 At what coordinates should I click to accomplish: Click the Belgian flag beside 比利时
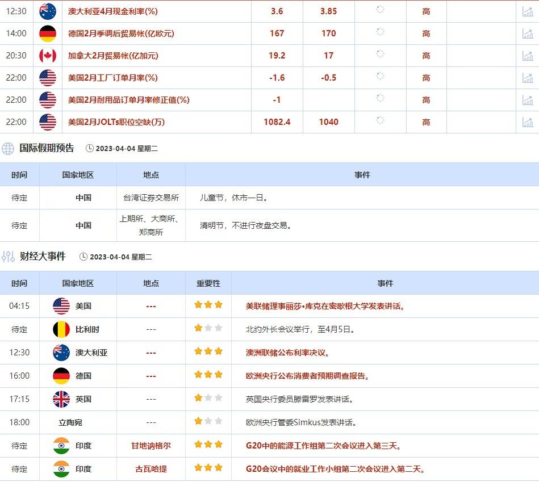(x=61, y=329)
